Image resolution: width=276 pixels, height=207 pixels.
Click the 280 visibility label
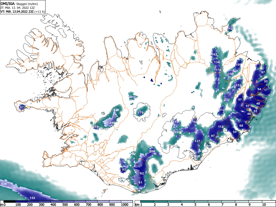[112, 123]
